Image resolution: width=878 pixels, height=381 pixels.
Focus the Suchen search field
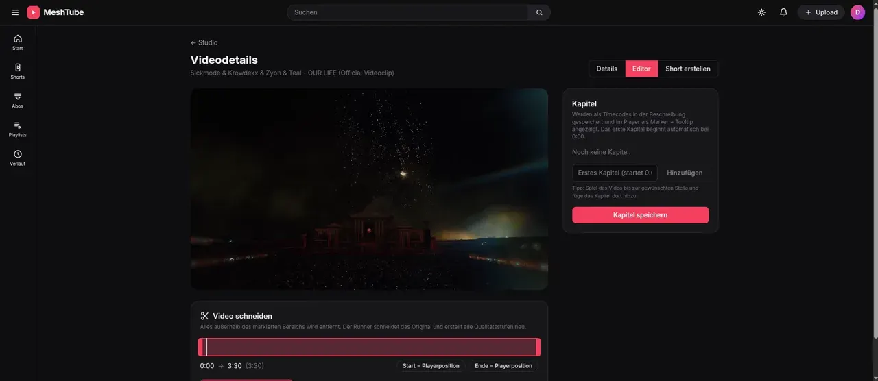tap(407, 12)
